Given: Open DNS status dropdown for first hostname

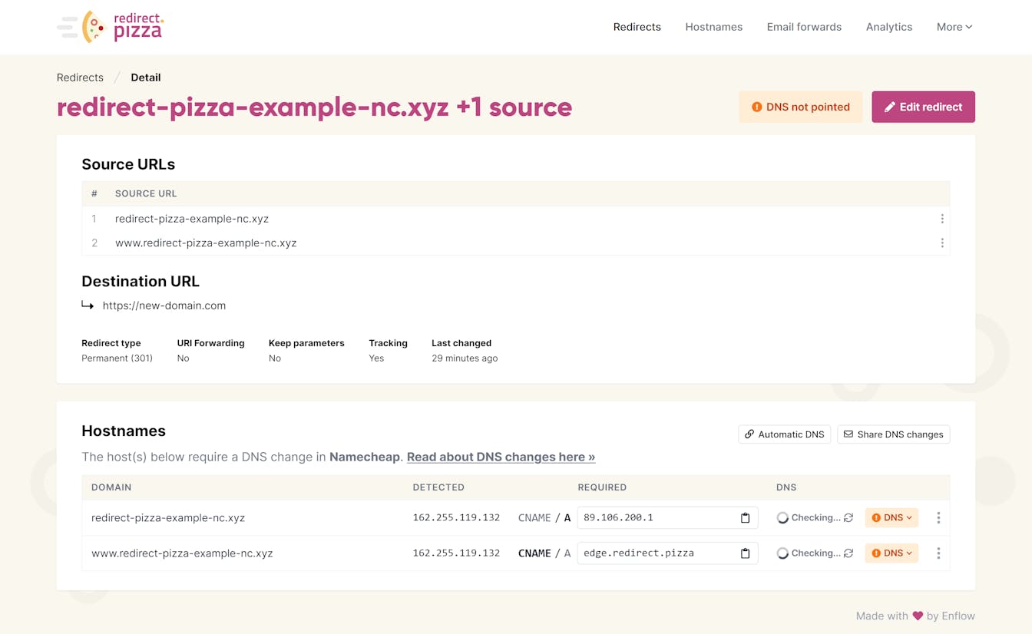Looking at the screenshot, I should [x=891, y=518].
